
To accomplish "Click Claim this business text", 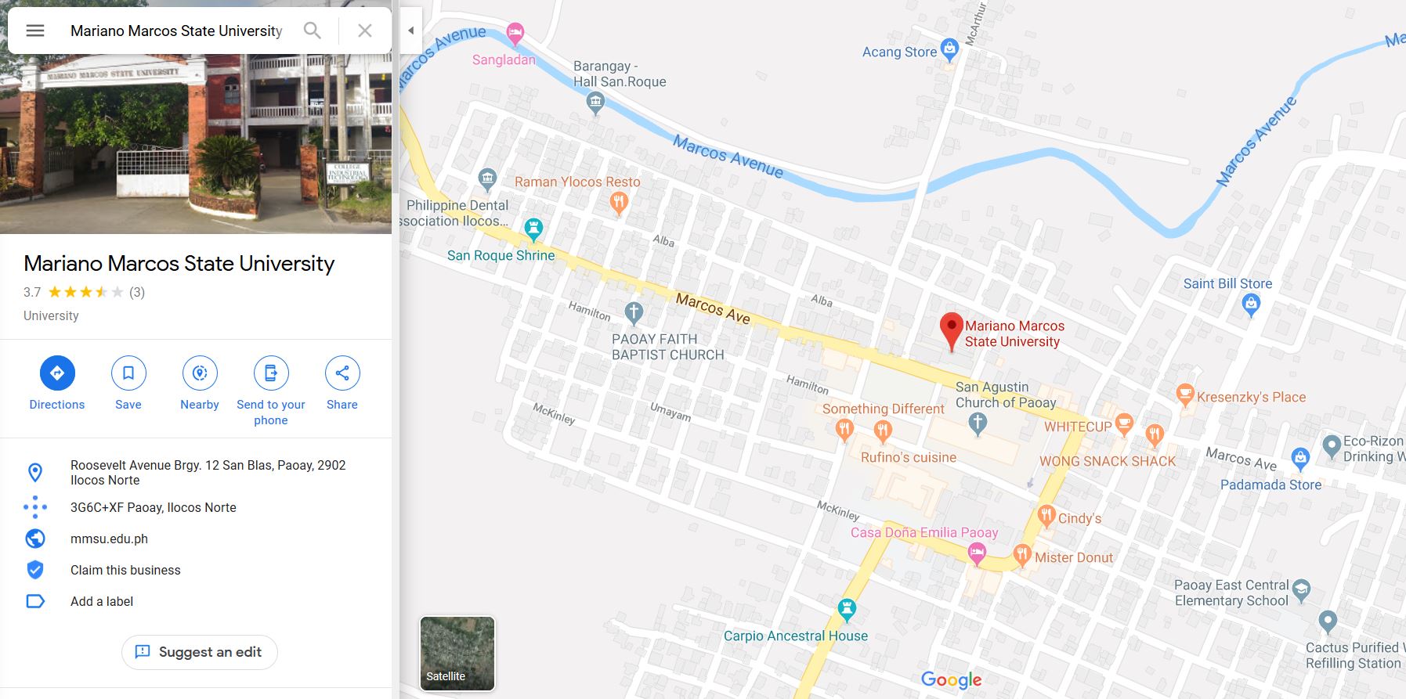I will tap(125, 570).
